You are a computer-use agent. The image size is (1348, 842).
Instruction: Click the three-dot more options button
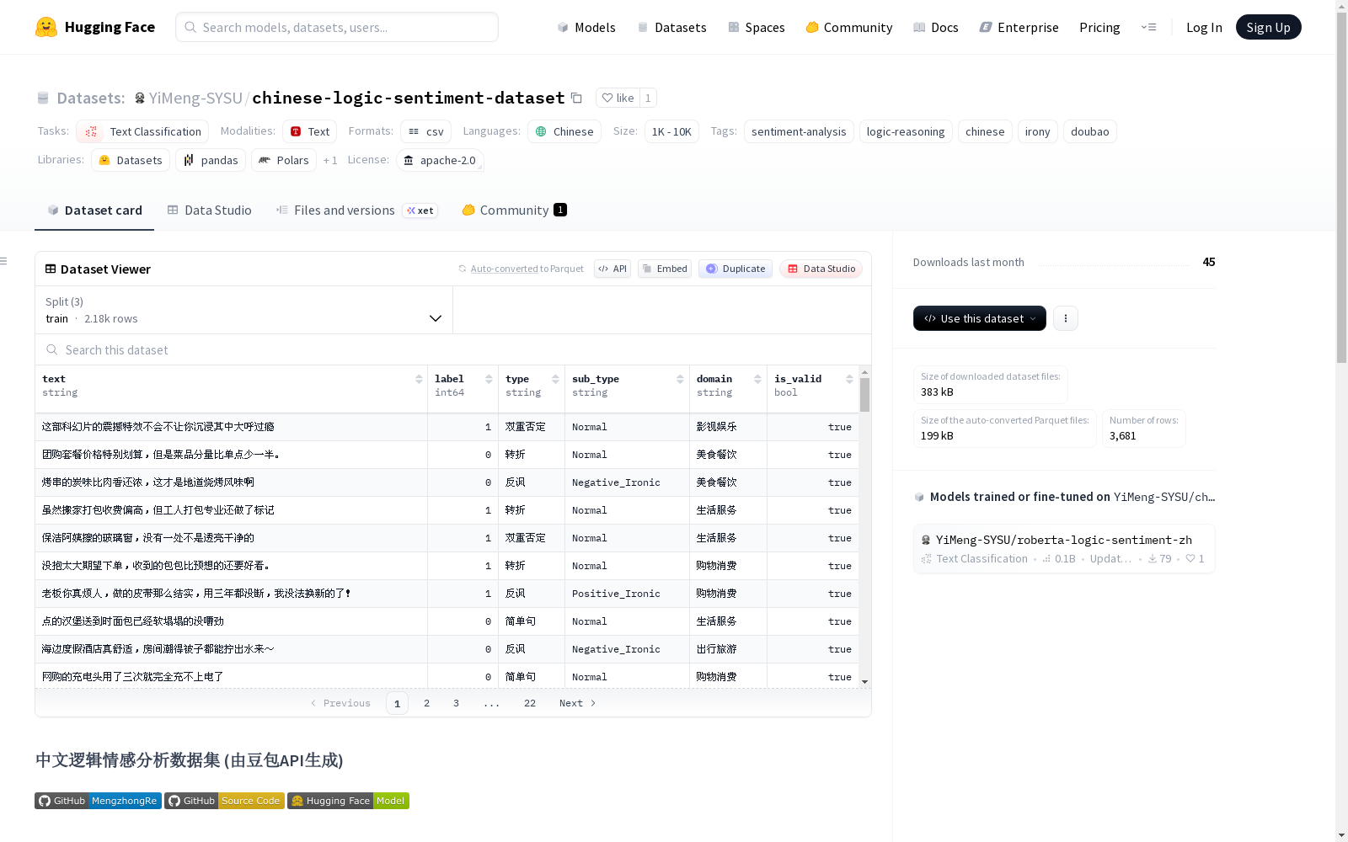(1066, 318)
